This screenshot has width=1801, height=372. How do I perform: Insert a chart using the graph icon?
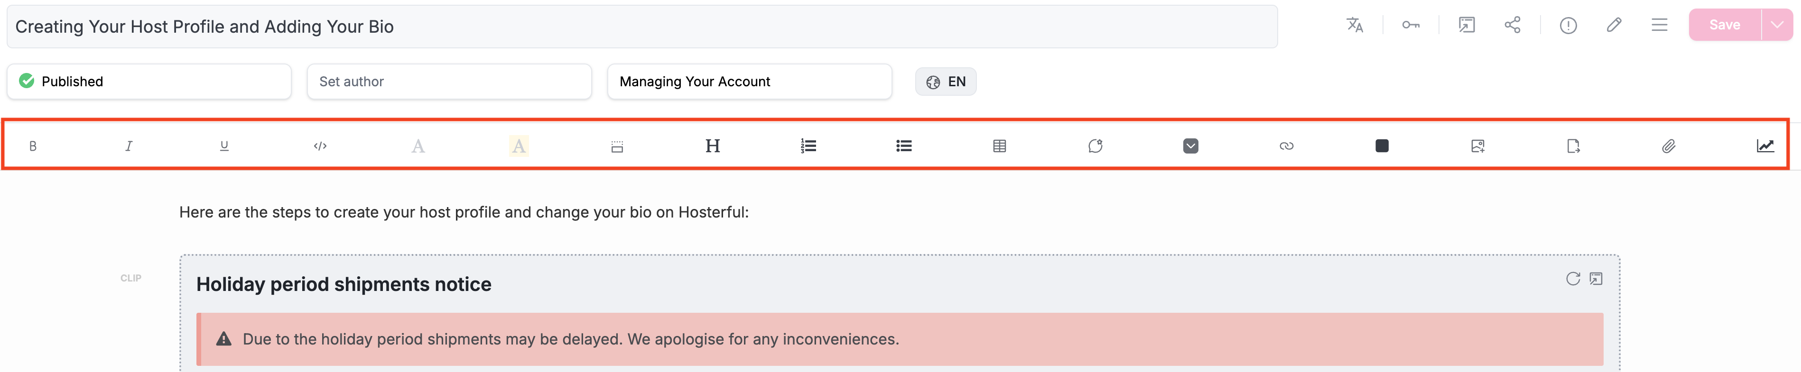1764,146
